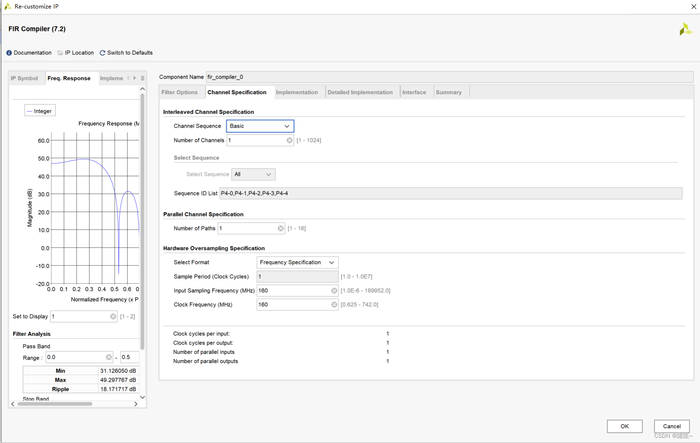Click the vertical scrollbar of the left panel
The image size is (700, 443).
tap(142, 221)
